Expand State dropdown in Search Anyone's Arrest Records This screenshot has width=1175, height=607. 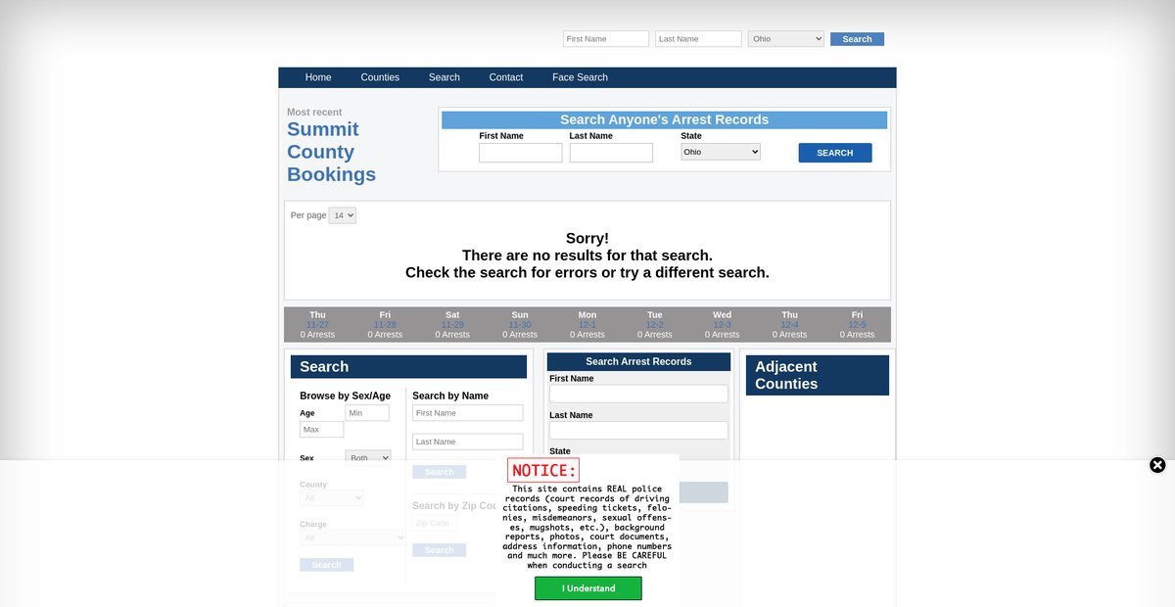tap(721, 153)
